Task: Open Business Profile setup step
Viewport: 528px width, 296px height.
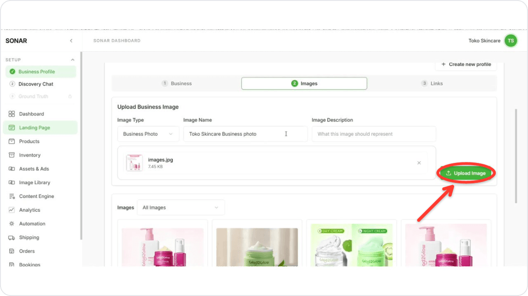Action: coord(41,72)
